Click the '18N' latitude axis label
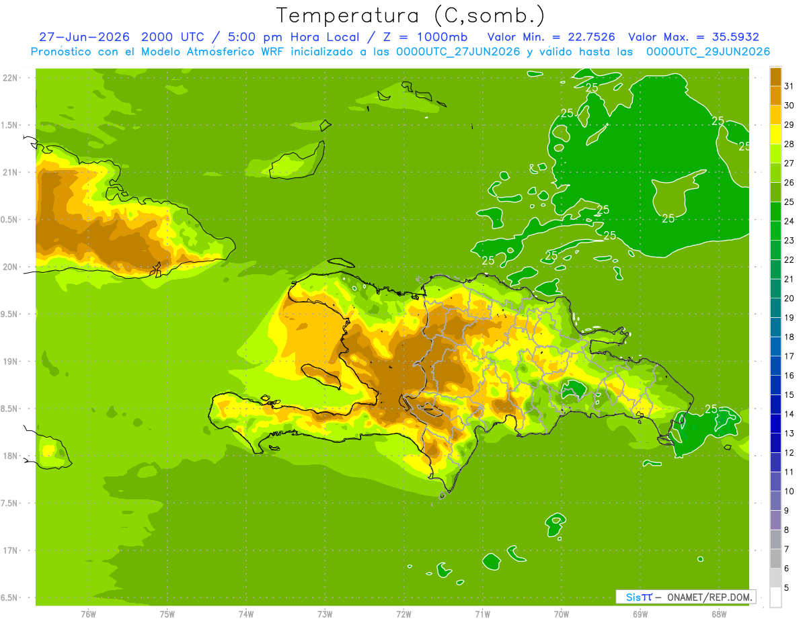807x623 pixels. click(x=11, y=456)
